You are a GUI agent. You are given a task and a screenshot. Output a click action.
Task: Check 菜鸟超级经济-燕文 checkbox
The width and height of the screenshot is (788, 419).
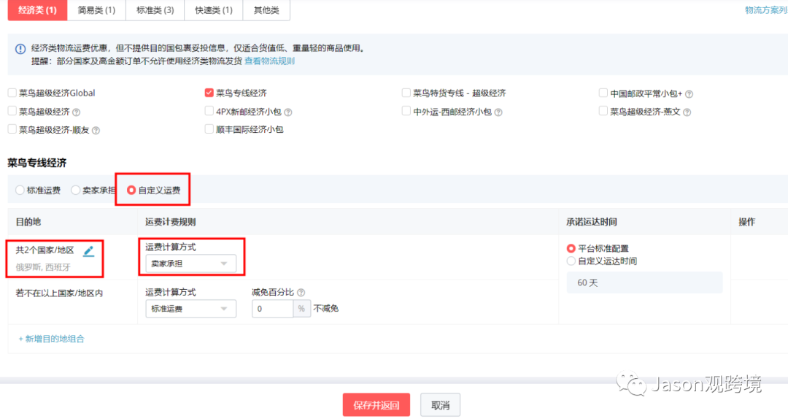pos(603,111)
